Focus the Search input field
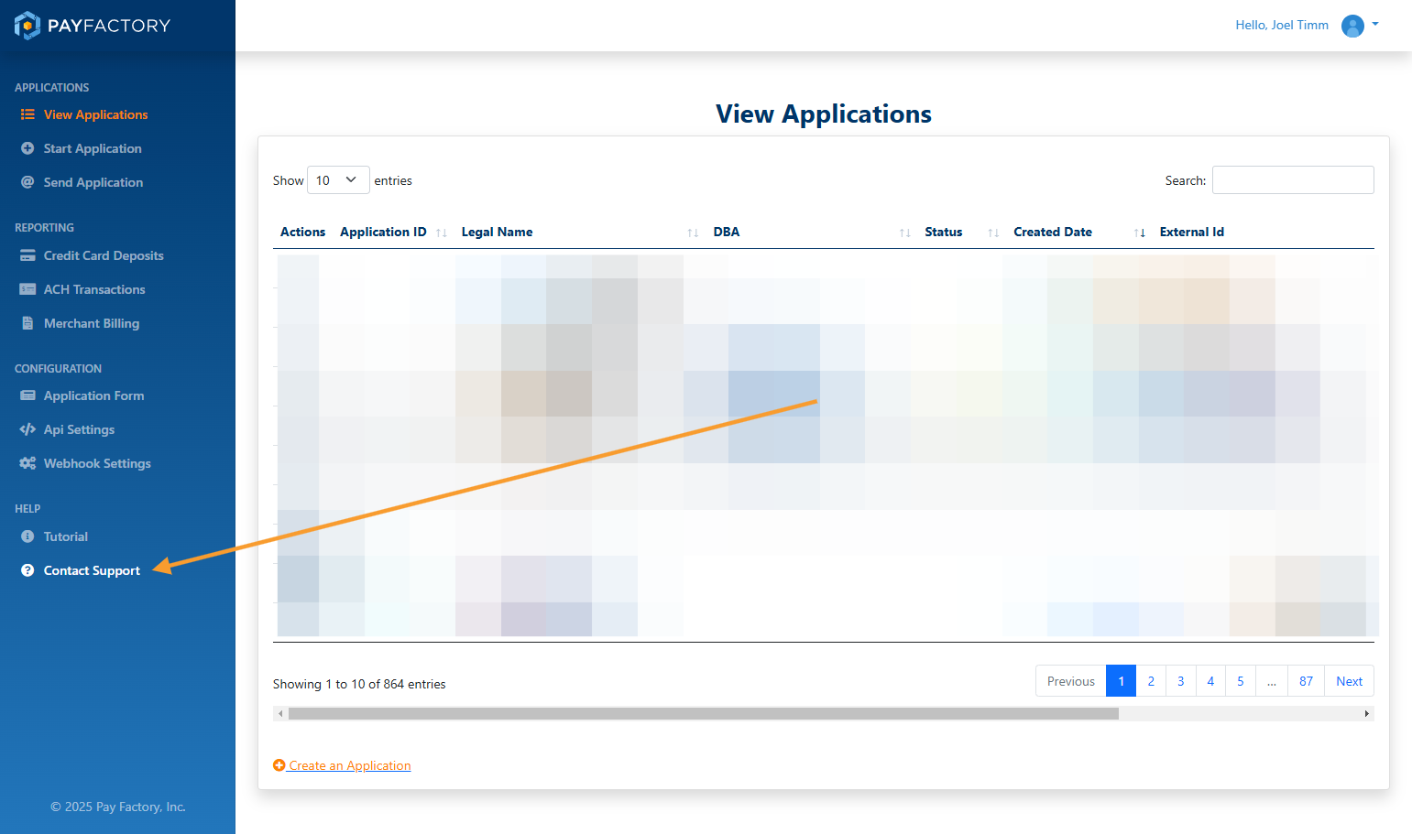1412x834 pixels. click(x=1293, y=180)
